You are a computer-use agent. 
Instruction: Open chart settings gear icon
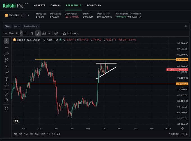(x=185, y=26)
